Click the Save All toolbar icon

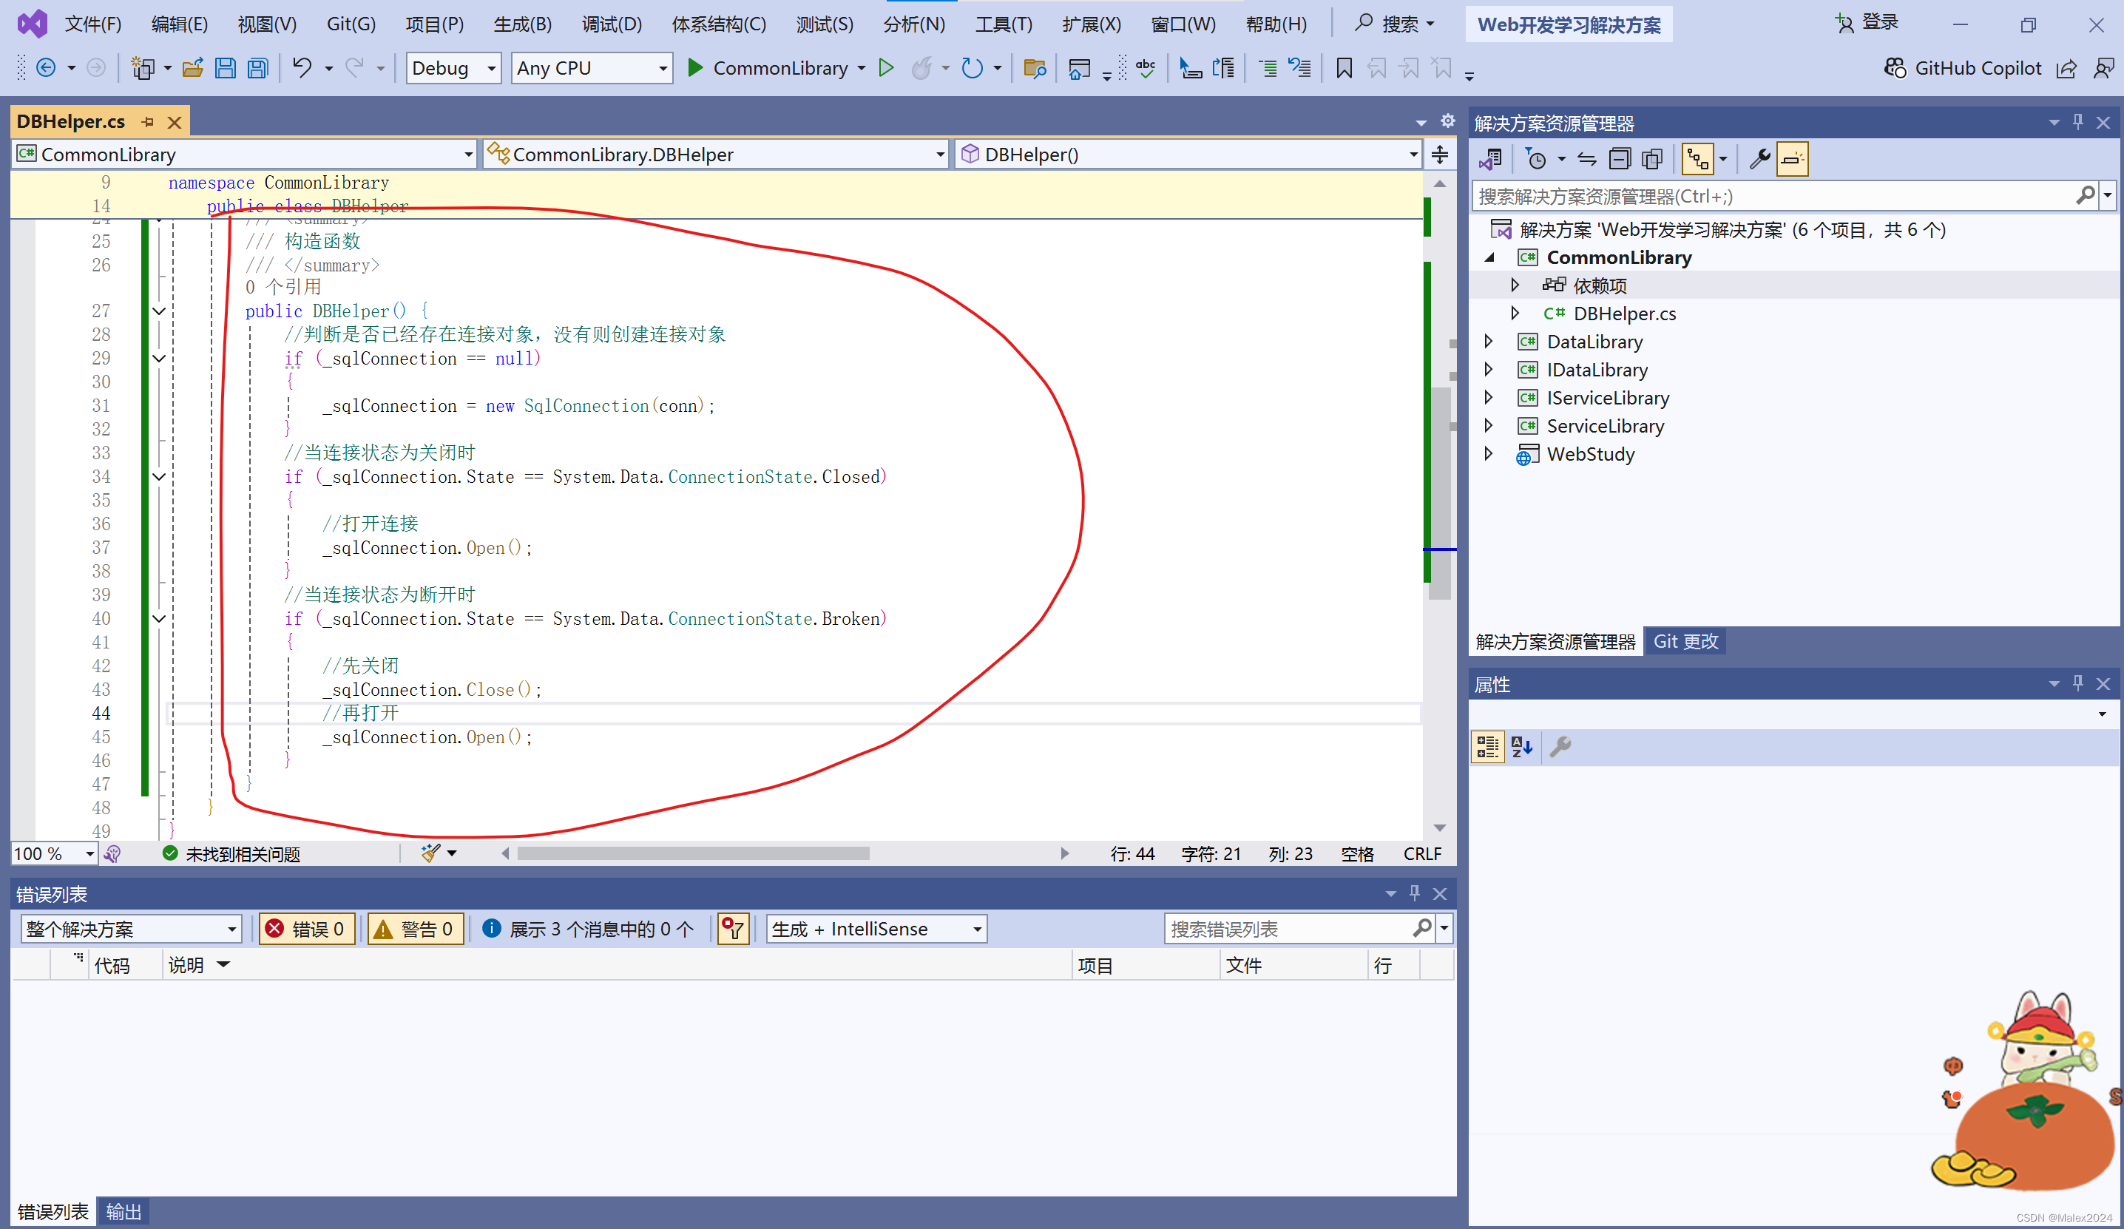coord(258,68)
